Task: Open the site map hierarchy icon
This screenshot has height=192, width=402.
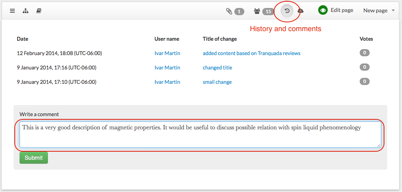Action: pos(26,11)
